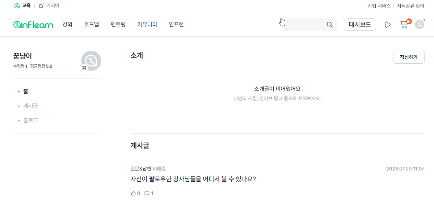Click the thumbs-up like icon

(x=133, y=193)
